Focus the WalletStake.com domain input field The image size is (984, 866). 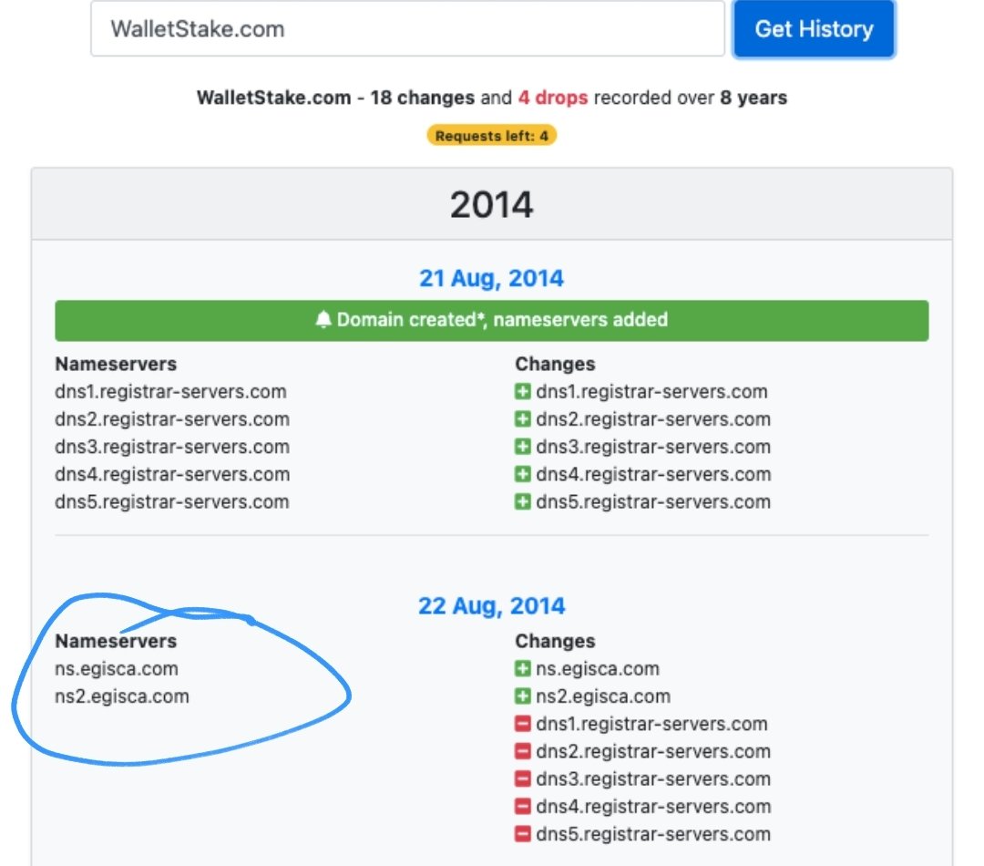(x=407, y=29)
